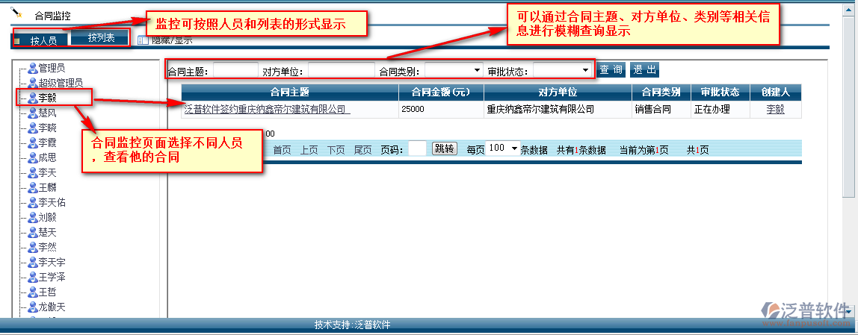Viewport: 858px width, 335px height.
Task: Click the user icon next to 王麟
Action: click(33, 187)
